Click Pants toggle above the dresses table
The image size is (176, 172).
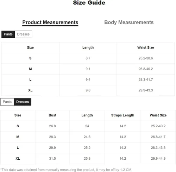(x=7, y=102)
